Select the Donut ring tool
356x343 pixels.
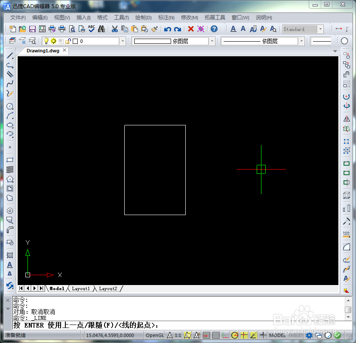(x=10, y=211)
